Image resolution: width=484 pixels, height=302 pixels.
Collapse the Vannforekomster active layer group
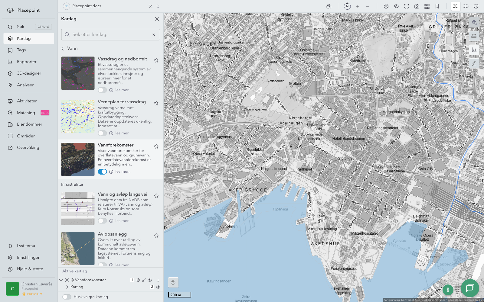coord(61,280)
